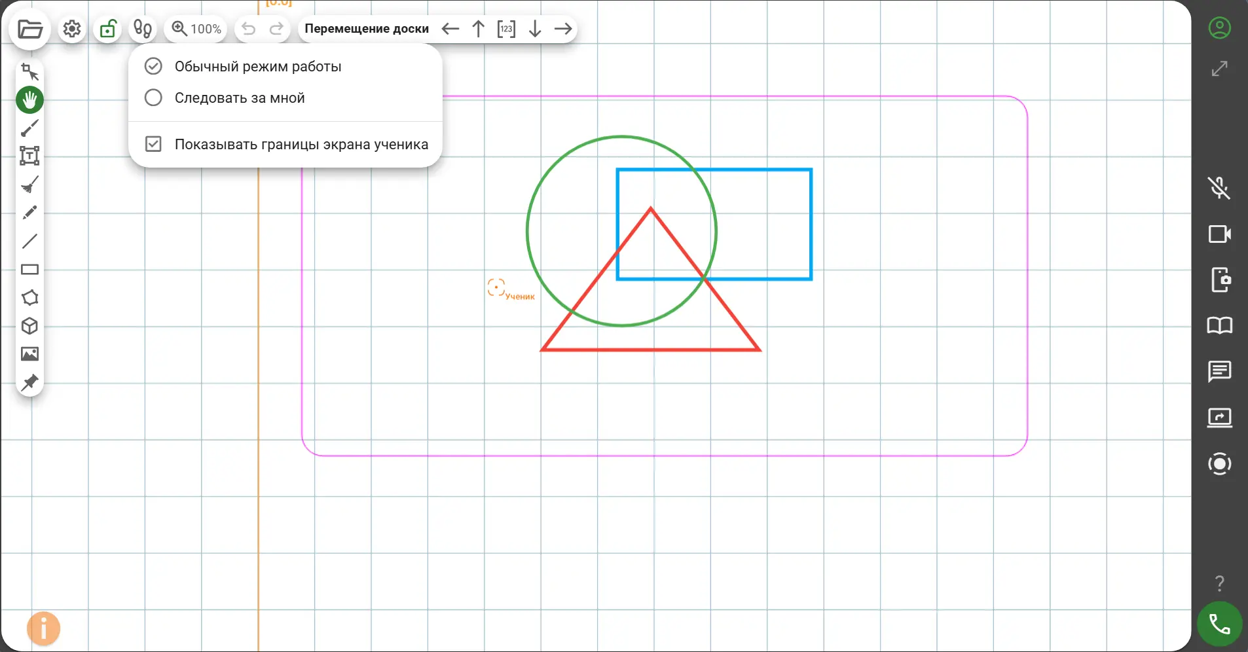Move the board right with arrow

click(563, 29)
